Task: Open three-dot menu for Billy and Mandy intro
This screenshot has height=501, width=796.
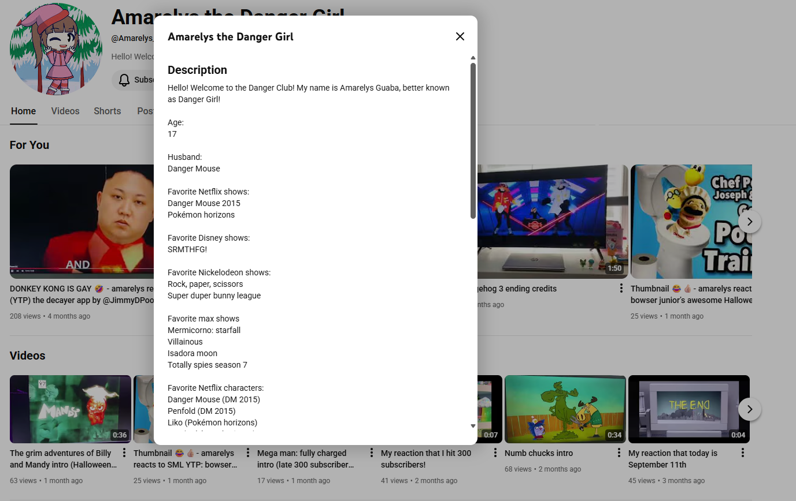Action: point(124,453)
